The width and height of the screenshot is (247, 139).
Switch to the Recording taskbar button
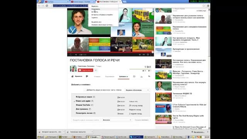click(179, 137)
